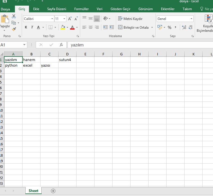Viewport: 213px width, 196px height.
Task: Open Yazı Tipi font dialog launcher
Action: [x=78, y=36]
